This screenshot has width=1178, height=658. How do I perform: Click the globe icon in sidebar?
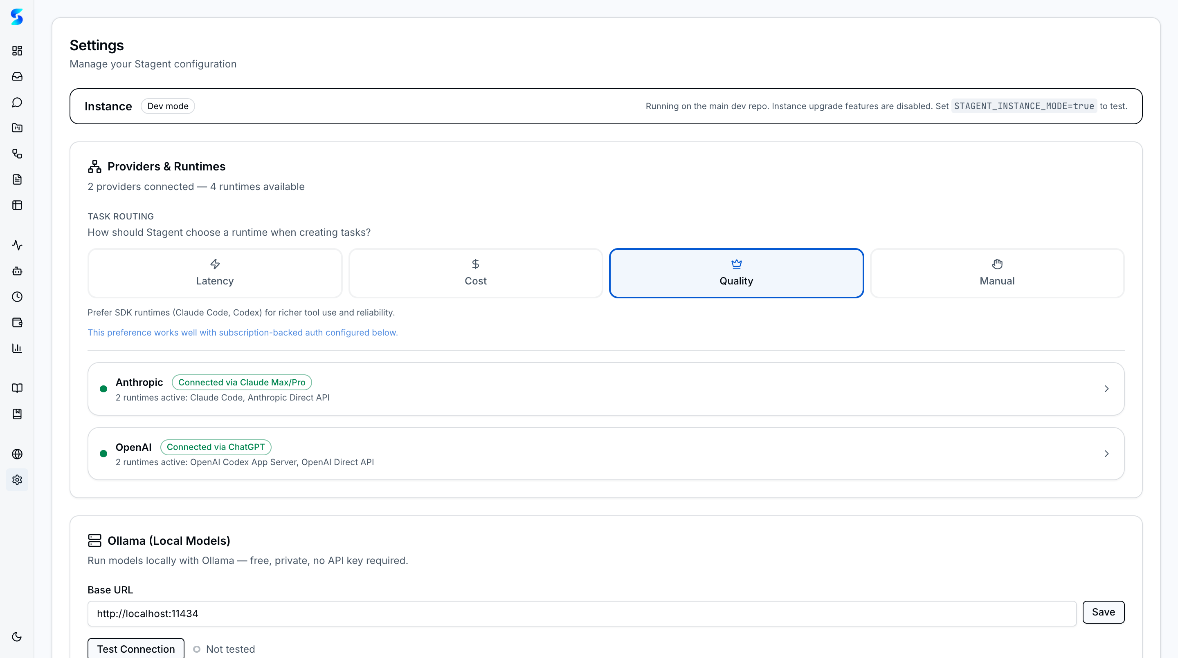[17, 454]
